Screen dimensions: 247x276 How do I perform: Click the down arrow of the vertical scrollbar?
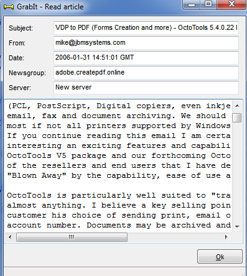(237, 227)
